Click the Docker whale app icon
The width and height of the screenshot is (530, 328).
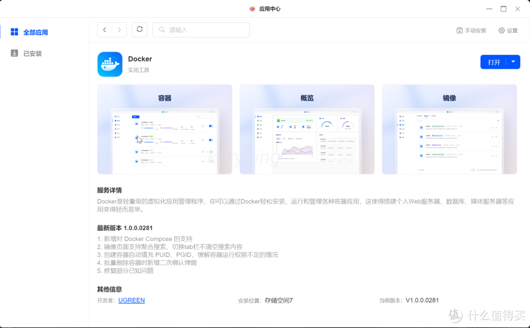[110, 64]
